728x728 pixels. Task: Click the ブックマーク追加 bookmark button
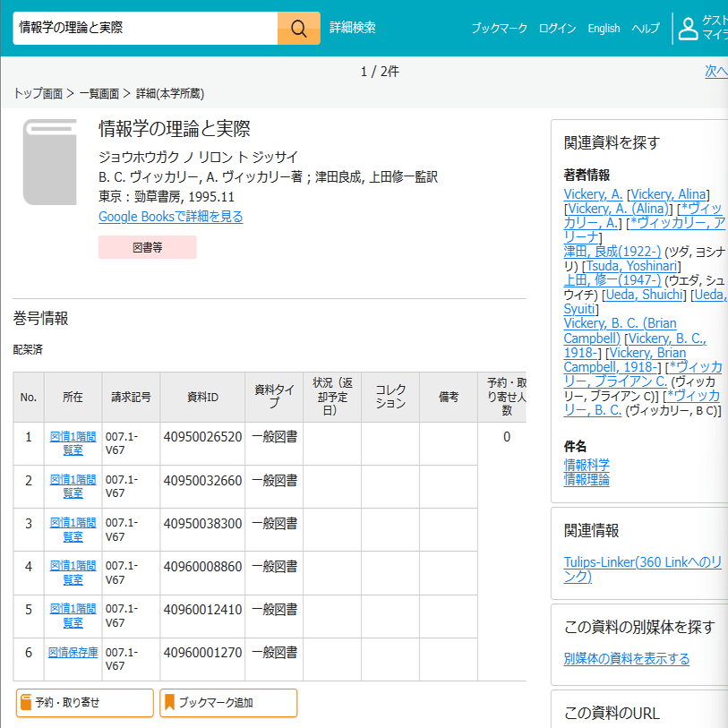pyautogui.click(x=228, y=702)
